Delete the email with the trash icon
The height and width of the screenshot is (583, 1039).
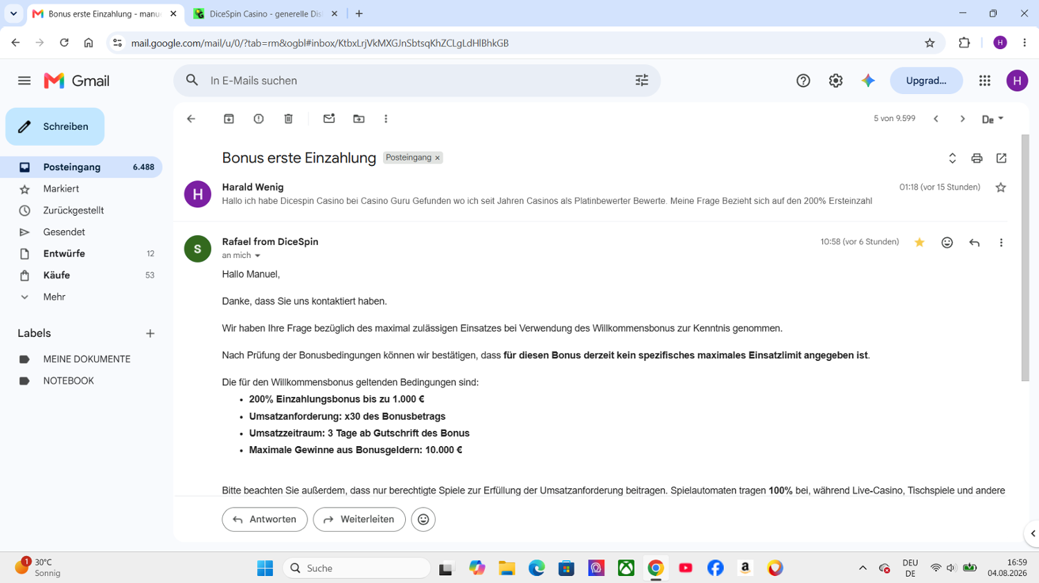coord(288,119)
